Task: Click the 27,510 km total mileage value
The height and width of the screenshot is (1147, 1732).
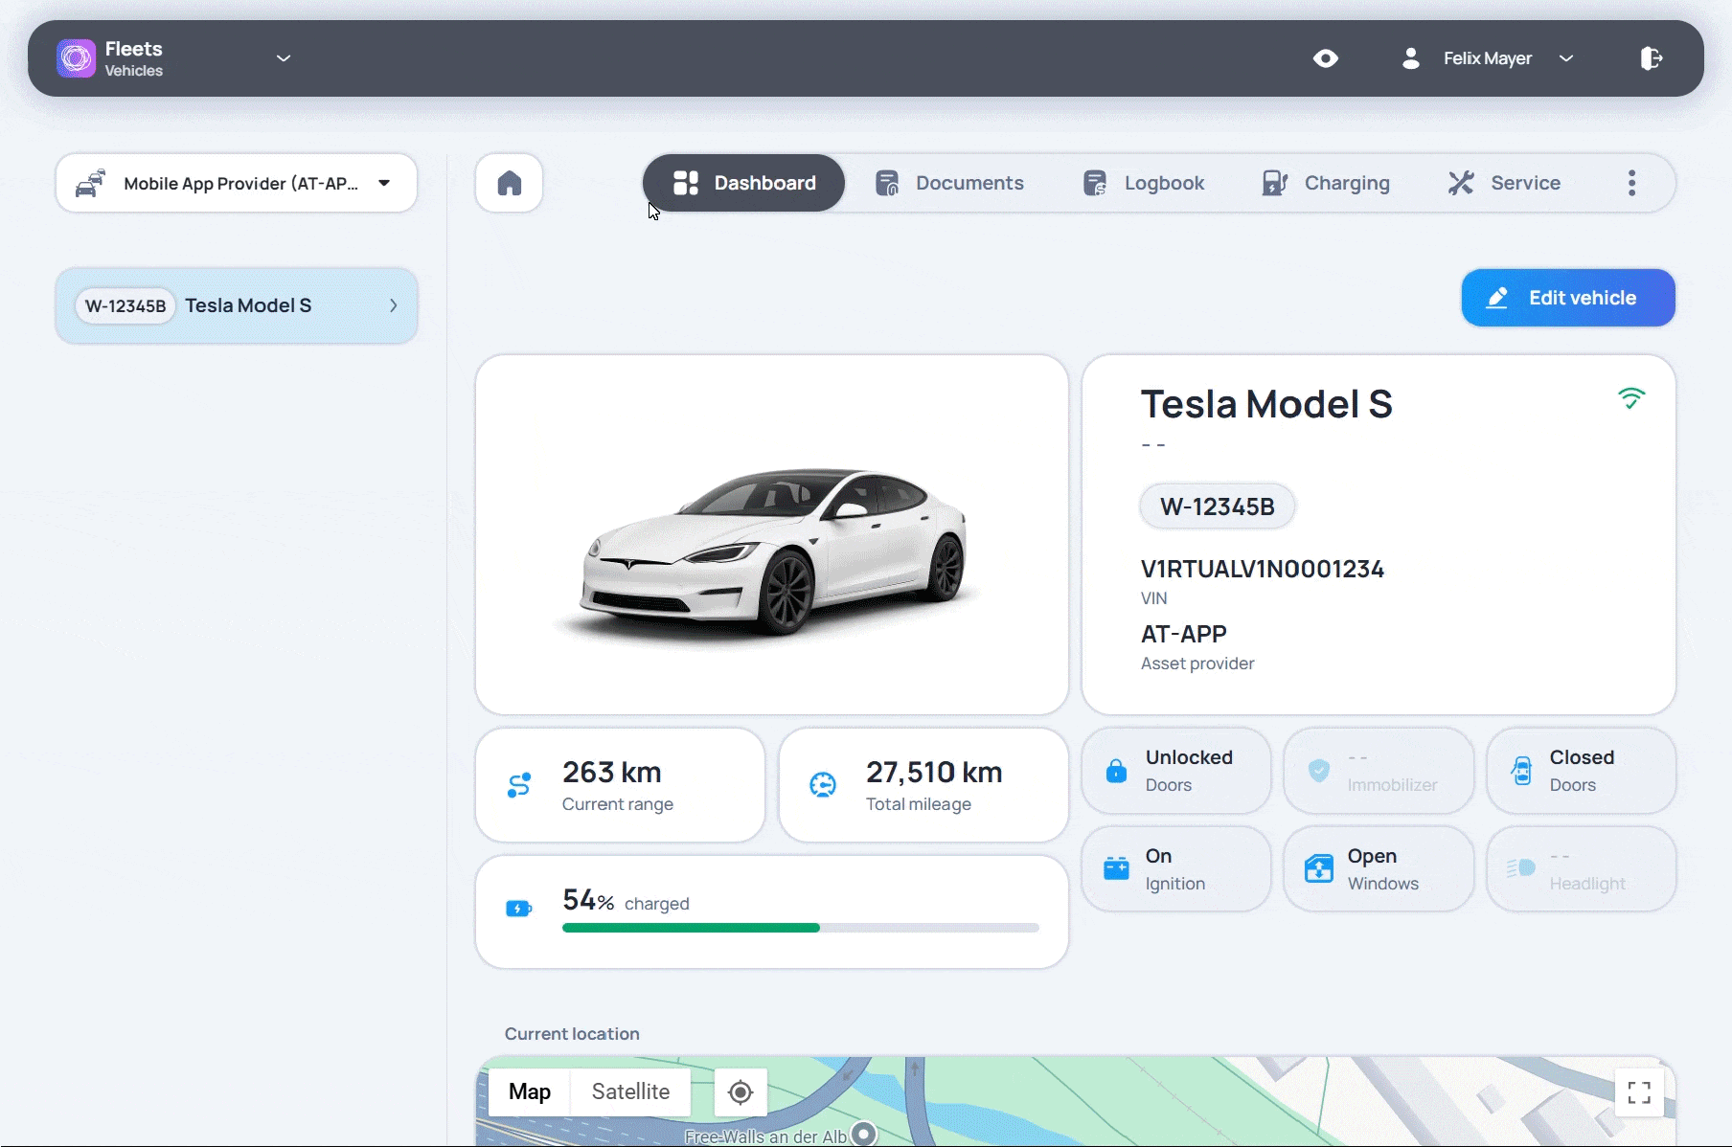Action: [934, 772]
